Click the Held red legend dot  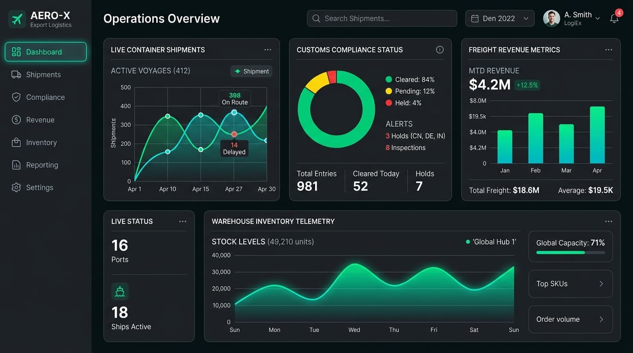[389, 103]
